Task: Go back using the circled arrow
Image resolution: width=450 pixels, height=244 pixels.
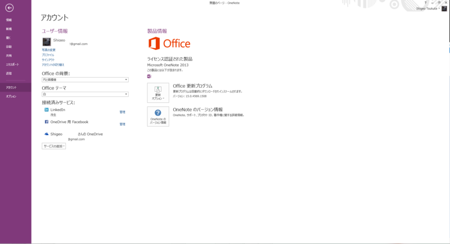Action: click(x=9, y=8)
